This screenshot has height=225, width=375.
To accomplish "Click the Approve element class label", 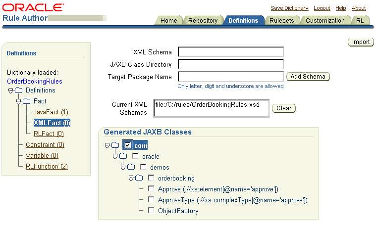I will [x=218, y=189].
